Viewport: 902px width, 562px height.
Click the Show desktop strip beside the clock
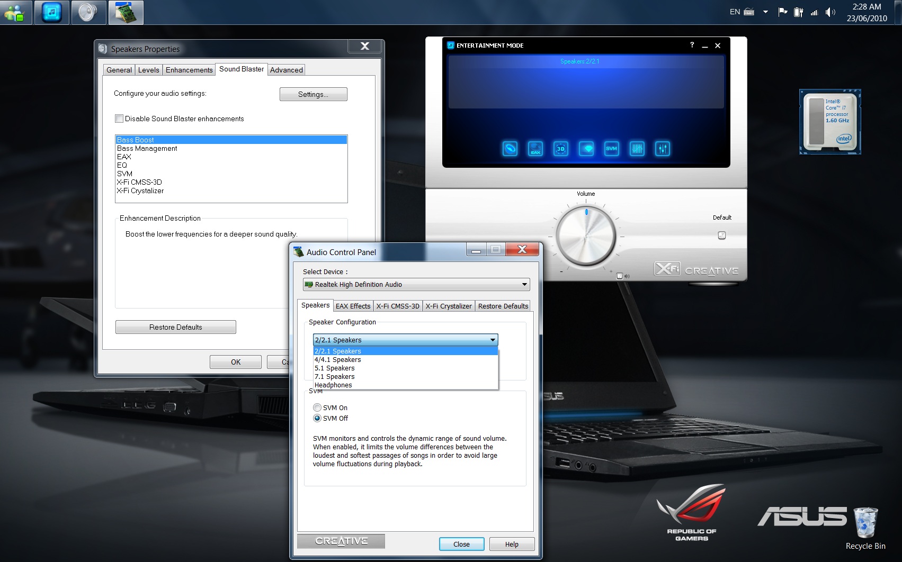[x=898, y=12]
